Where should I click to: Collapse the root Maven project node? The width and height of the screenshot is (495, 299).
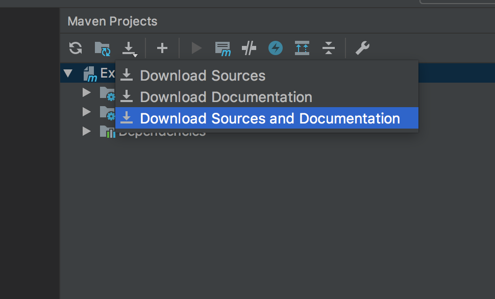[x=68, y=73]
